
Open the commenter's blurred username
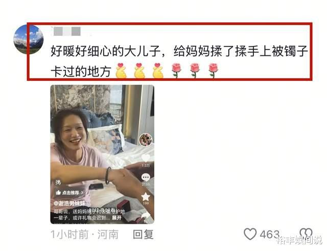pyautogui.click(x=67, y=31)
